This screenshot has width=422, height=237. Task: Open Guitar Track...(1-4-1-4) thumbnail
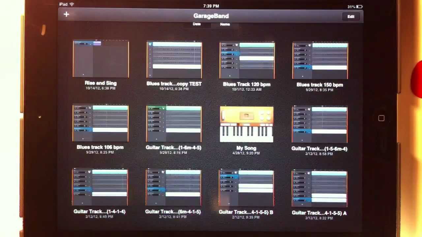pyautogui.click(x=100, y=187)
